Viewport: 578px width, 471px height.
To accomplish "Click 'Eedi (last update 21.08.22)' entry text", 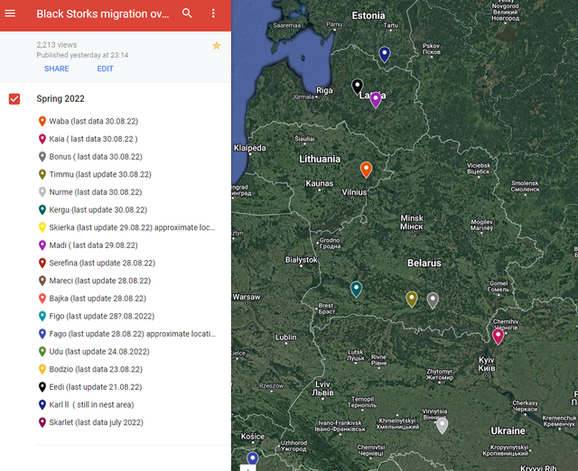I will pos(96,387).
